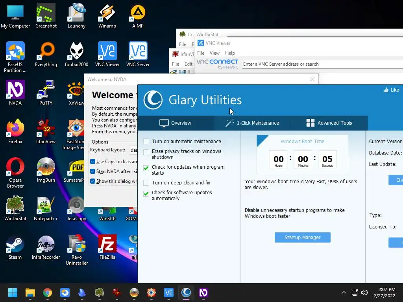Viewport: 403px width, 302px height.
Task: Click the VNC Server address search field
Action: [322, 64]
